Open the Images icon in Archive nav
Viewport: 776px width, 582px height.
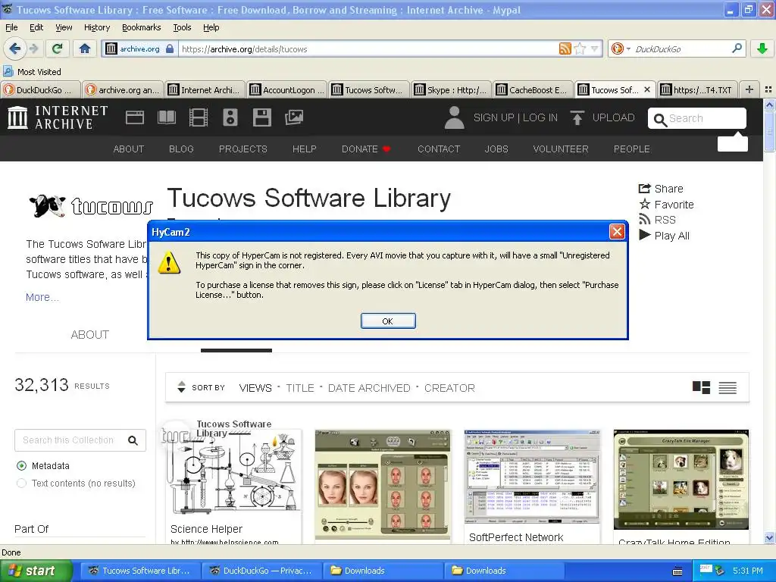[x=294, y=117]
